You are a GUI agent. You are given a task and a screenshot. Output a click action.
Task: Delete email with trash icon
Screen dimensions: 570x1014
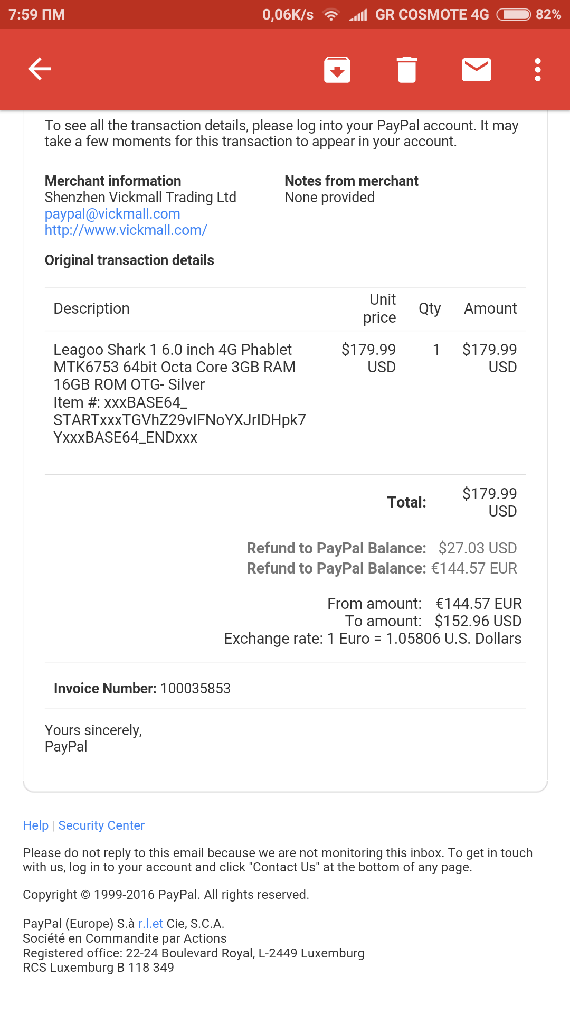(407, 70)
